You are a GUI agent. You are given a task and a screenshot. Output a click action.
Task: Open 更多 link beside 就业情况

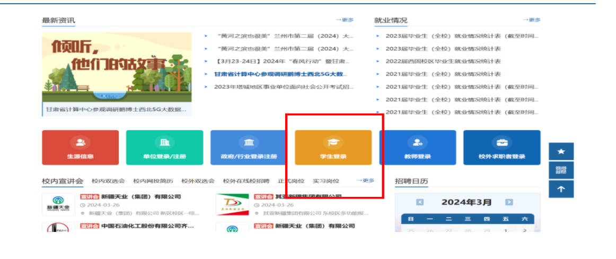point(531,20)
